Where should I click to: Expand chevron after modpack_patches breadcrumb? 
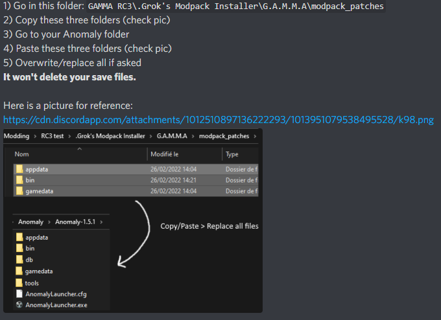(255, 136)
